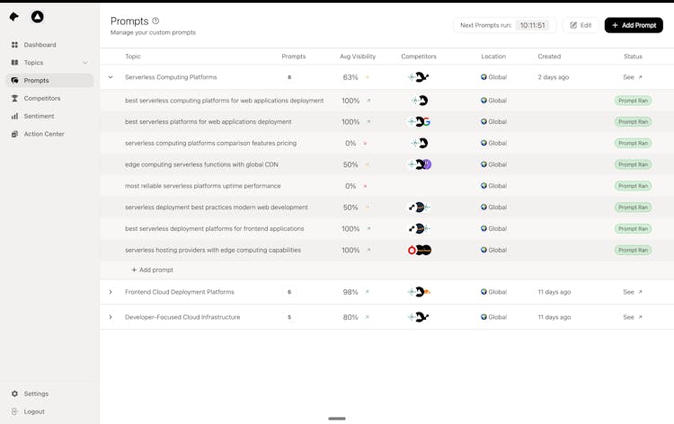Click the Settings gear icon
This screenshot has height=424, width=674.
[14, 394]
